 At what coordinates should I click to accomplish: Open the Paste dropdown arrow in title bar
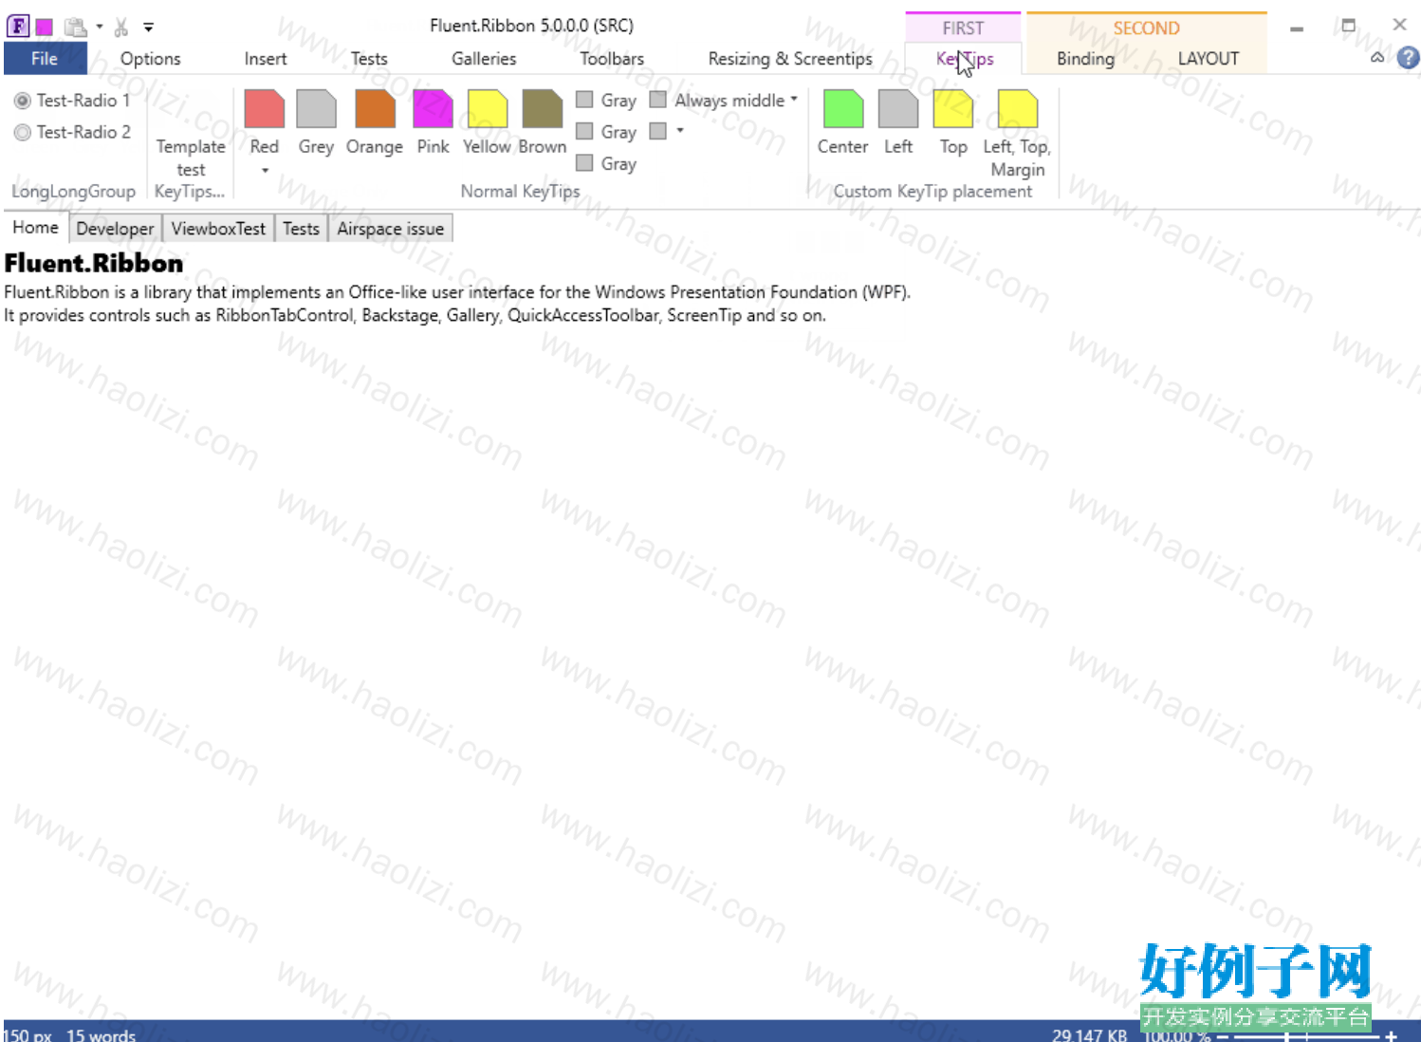pyautogui.click(x=100, y=27)
